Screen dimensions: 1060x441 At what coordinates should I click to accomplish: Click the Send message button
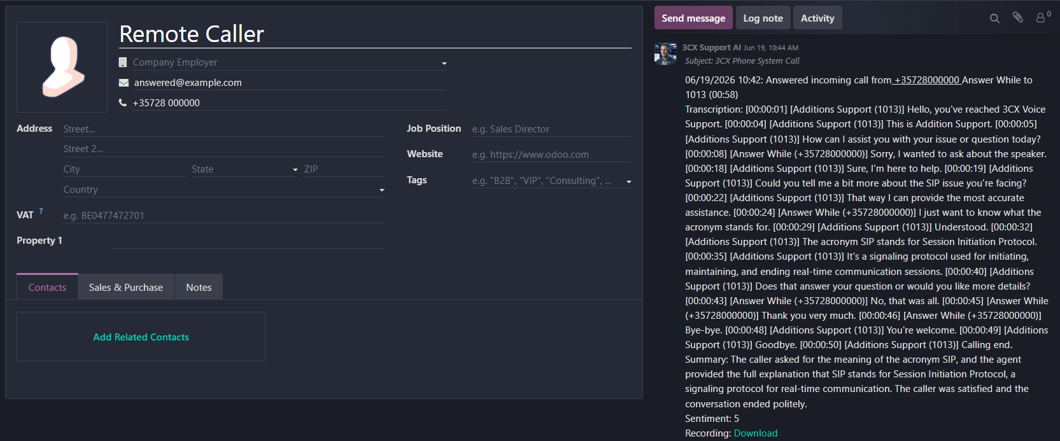693,18
